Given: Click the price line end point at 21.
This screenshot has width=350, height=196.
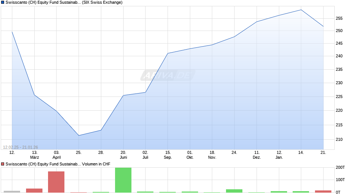Looking at the screenshot, I should 323,26.
